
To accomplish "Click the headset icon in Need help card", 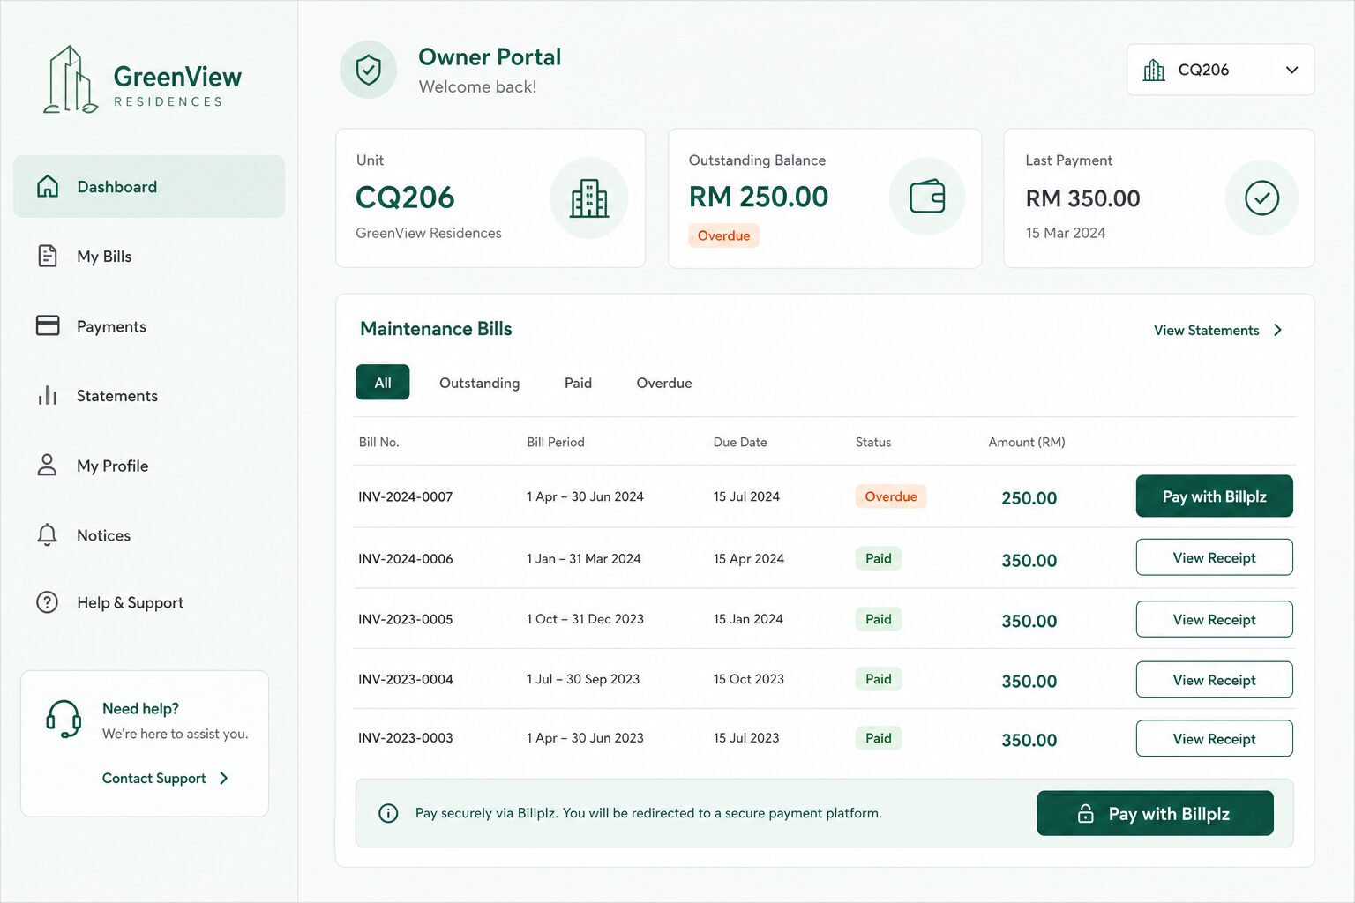I will [x=64, y=719].
